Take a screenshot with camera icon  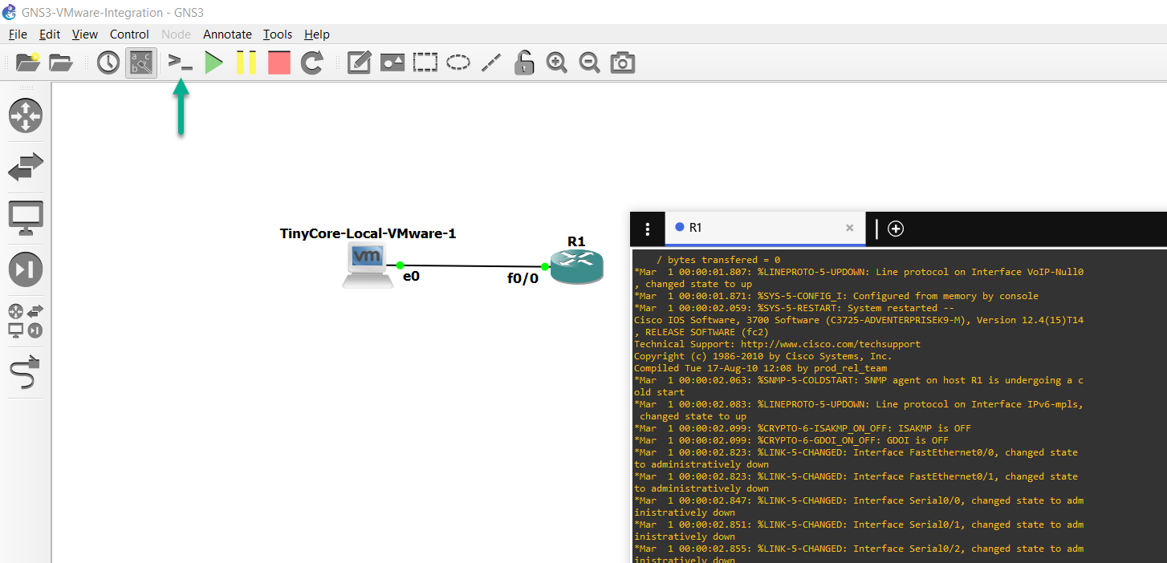(x=623, y=63)
